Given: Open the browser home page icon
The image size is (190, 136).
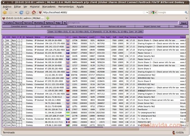Looking at the screenshot, I should (34, 12).
